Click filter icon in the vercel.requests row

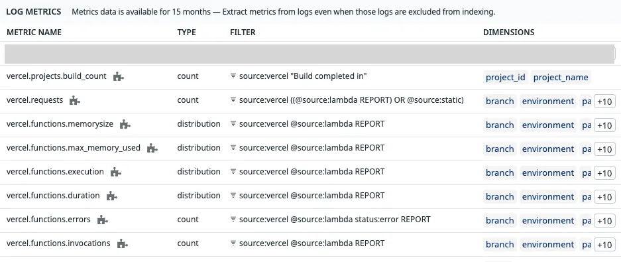click(233, 100)
